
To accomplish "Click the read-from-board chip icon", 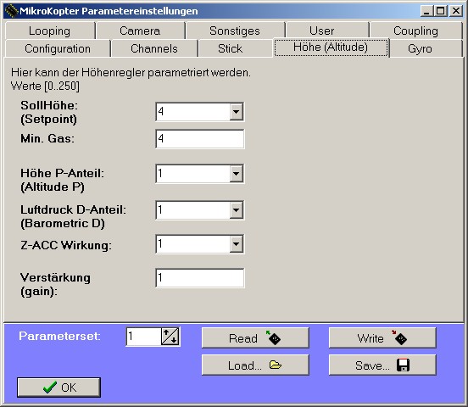I will point(273,337).
